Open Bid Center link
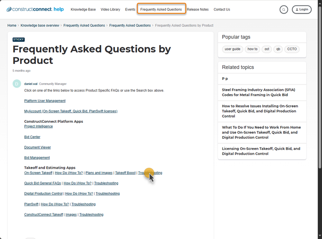The image size is (322, 239). (x=32, y=137)
